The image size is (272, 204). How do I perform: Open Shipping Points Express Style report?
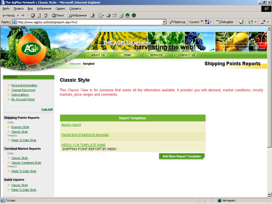pyautogui.click(x=20, y=127)
